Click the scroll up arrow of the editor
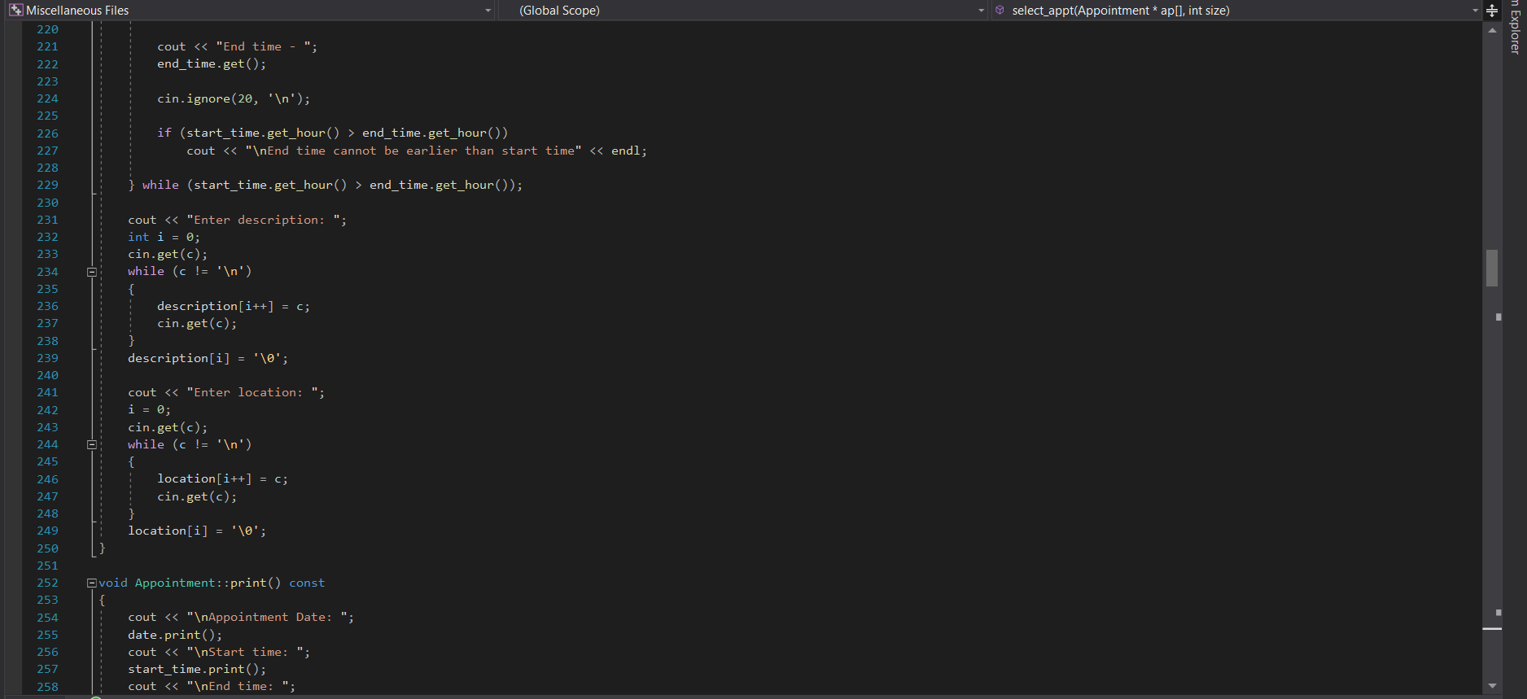This screenshot has width=1527, height=699. 1492,31
